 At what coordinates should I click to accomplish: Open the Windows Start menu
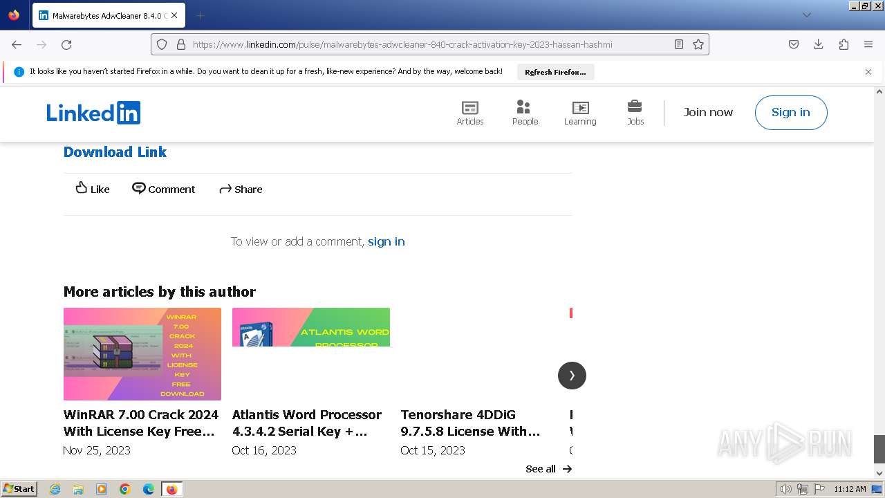pos(19,489)
